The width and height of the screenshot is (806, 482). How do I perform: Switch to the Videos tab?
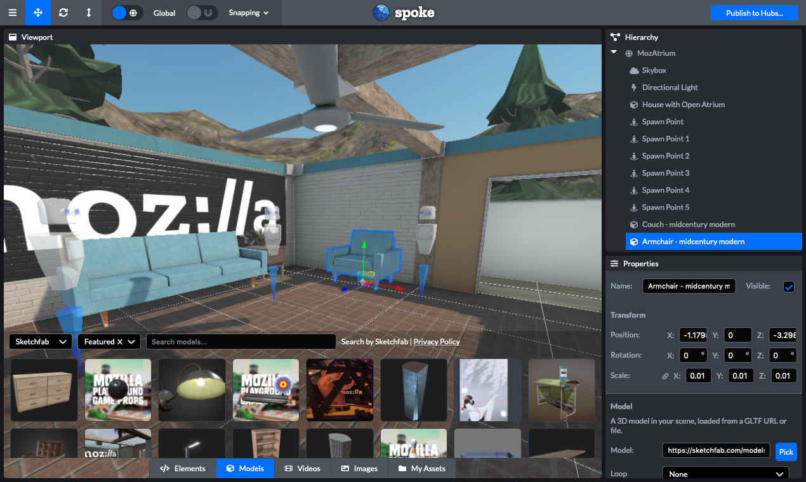coord(302,469)
